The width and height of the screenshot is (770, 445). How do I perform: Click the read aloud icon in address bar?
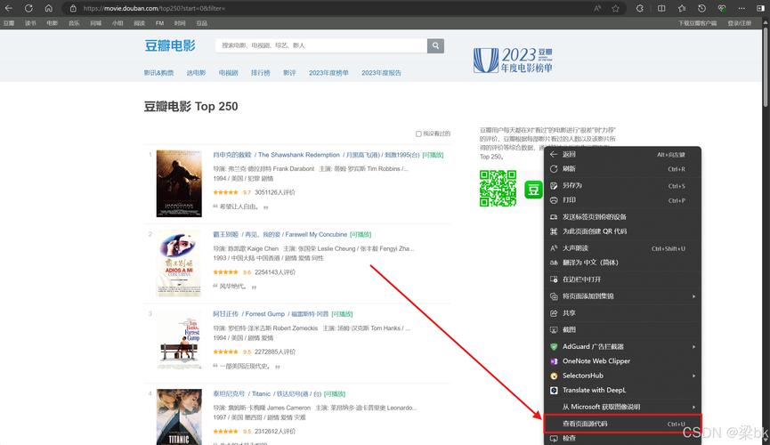(x=597, y=8)
